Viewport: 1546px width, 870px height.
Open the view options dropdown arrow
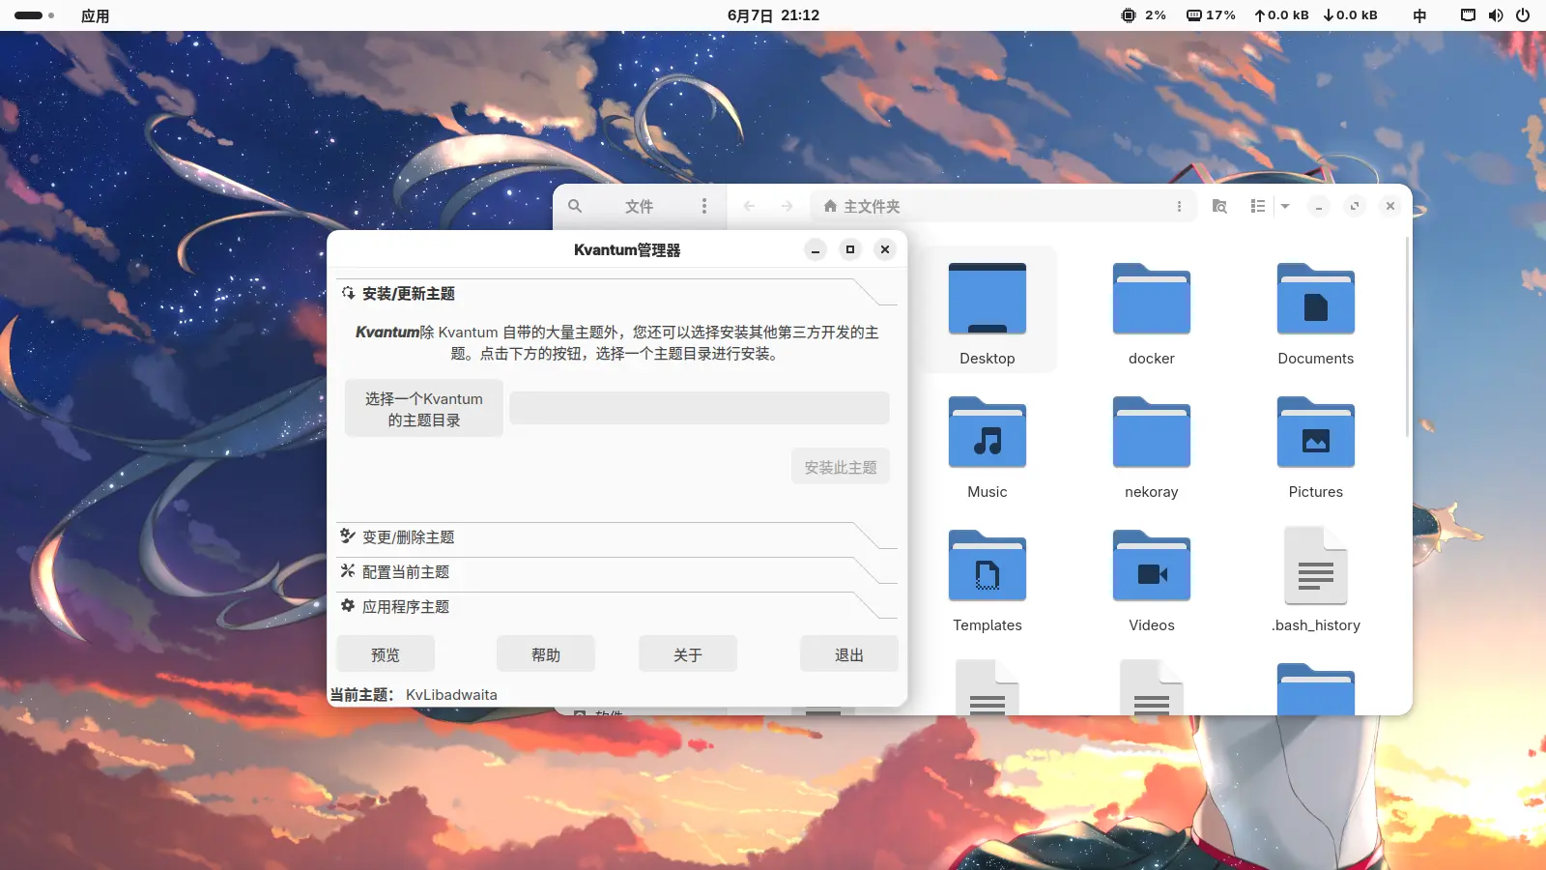(x=1285, y=206)
